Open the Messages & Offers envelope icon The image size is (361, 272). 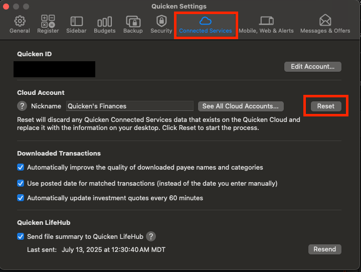coord(325,20)
